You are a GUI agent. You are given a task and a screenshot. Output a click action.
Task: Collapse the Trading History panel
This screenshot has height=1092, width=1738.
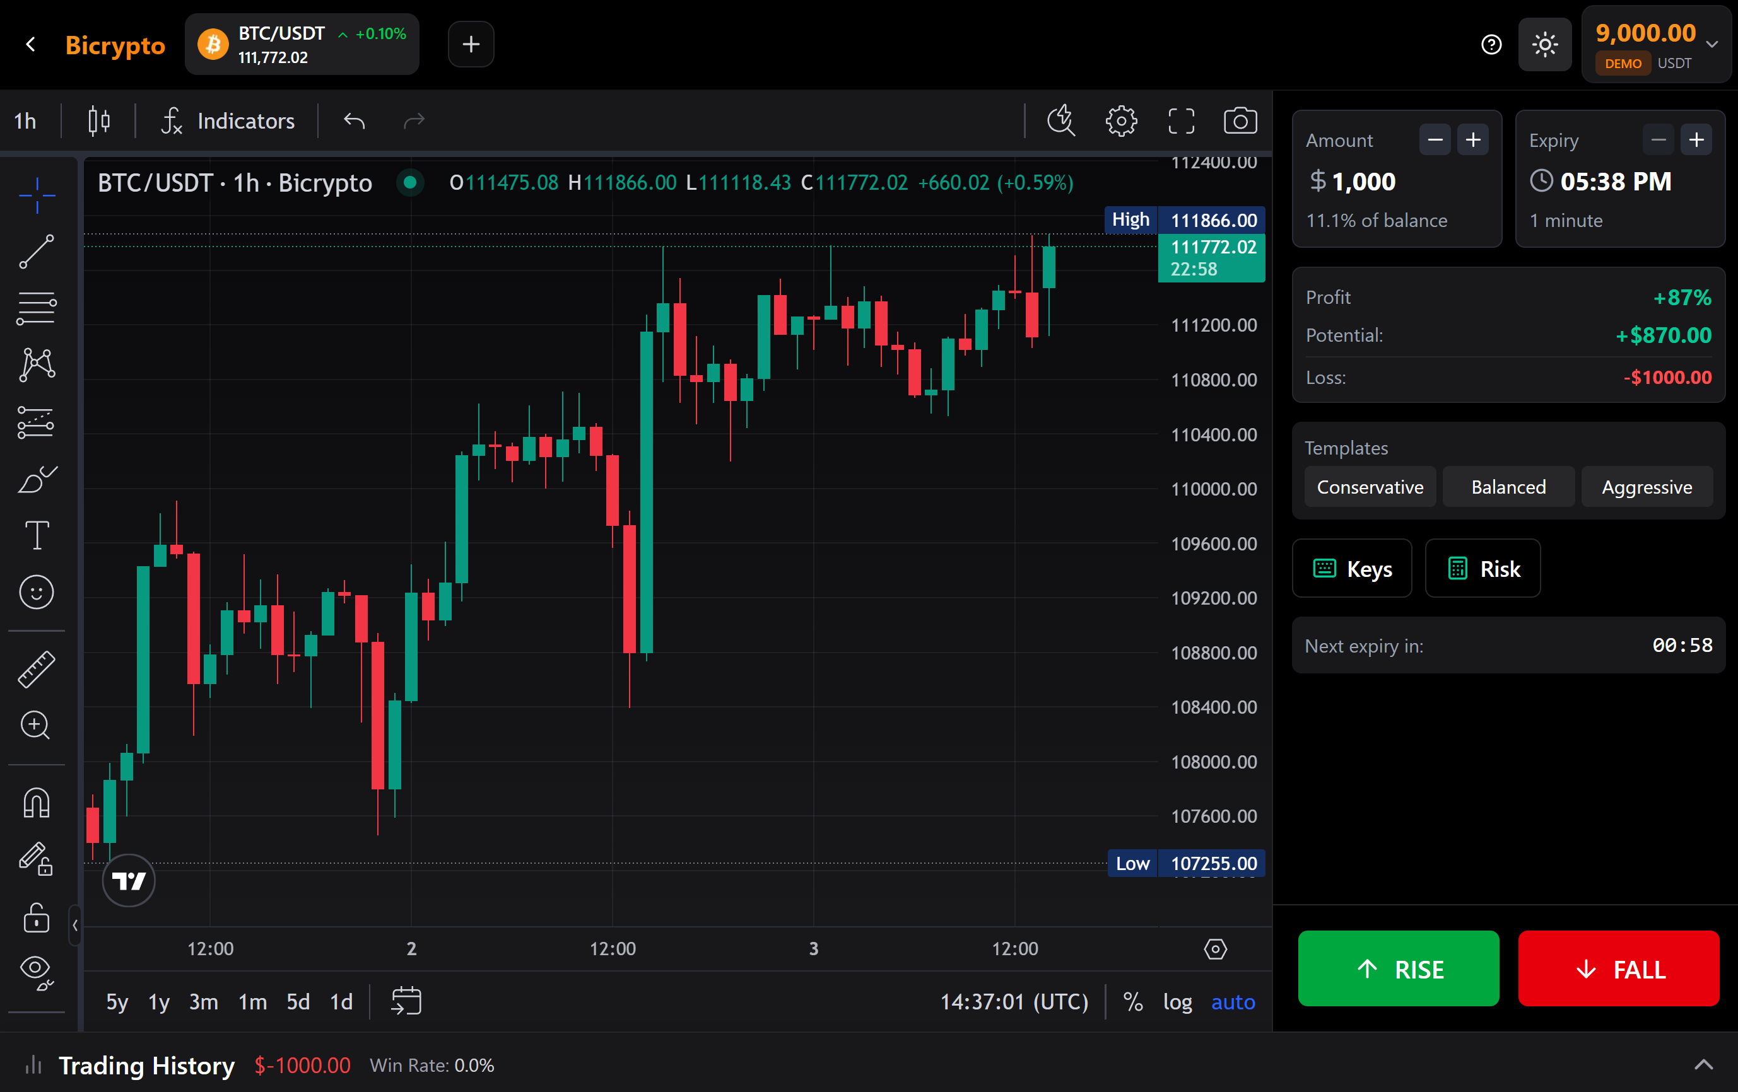point(1704,1066)
